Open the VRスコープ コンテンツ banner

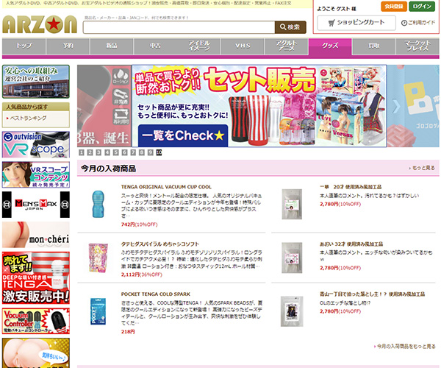coord(36,174)
